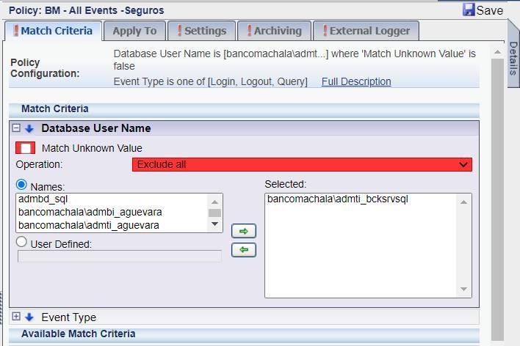The height and width of the screenshot is (346, 520).
Task: Switch to the Match Criteria tab
Action: click(x=53, y=31)
